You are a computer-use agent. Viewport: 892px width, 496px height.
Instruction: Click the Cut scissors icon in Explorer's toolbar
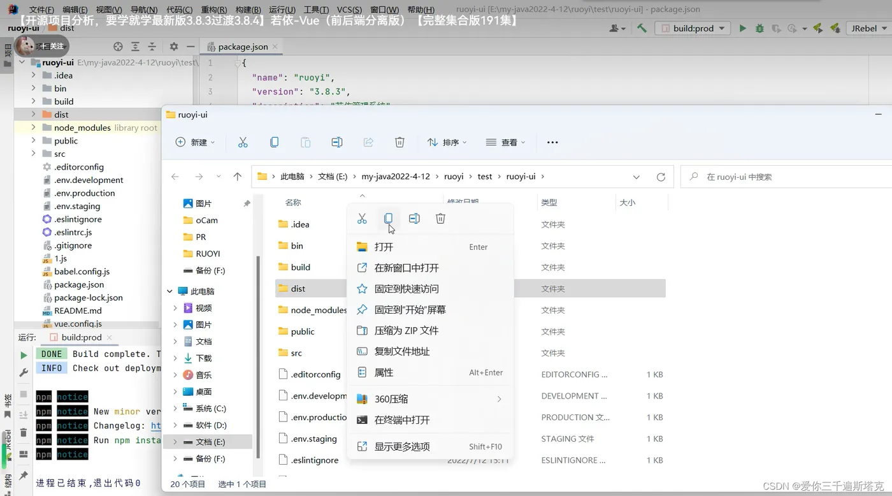(x=243, y=142)
